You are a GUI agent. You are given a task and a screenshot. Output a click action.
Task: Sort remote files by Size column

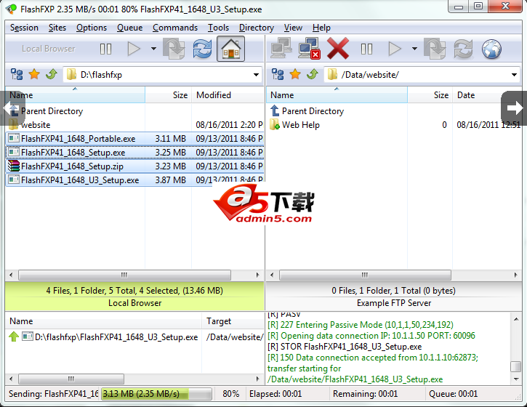[x=430, y=95]
